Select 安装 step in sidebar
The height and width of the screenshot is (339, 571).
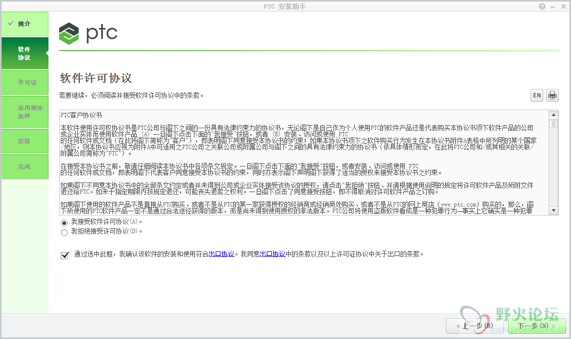pos(25,141)
